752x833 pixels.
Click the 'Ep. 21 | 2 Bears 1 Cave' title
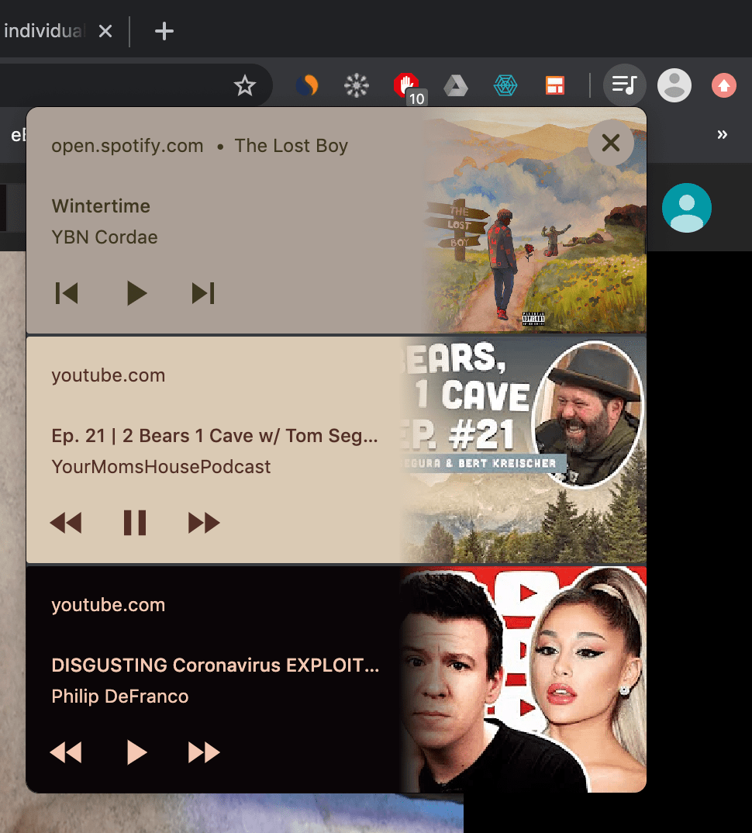tap(215, 436)
